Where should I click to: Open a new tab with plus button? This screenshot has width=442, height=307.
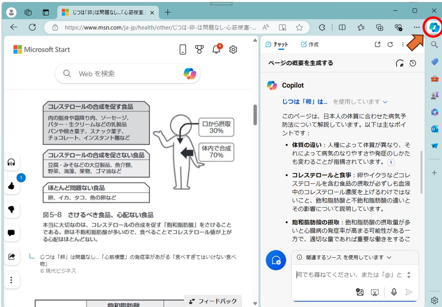click(168, 12)
